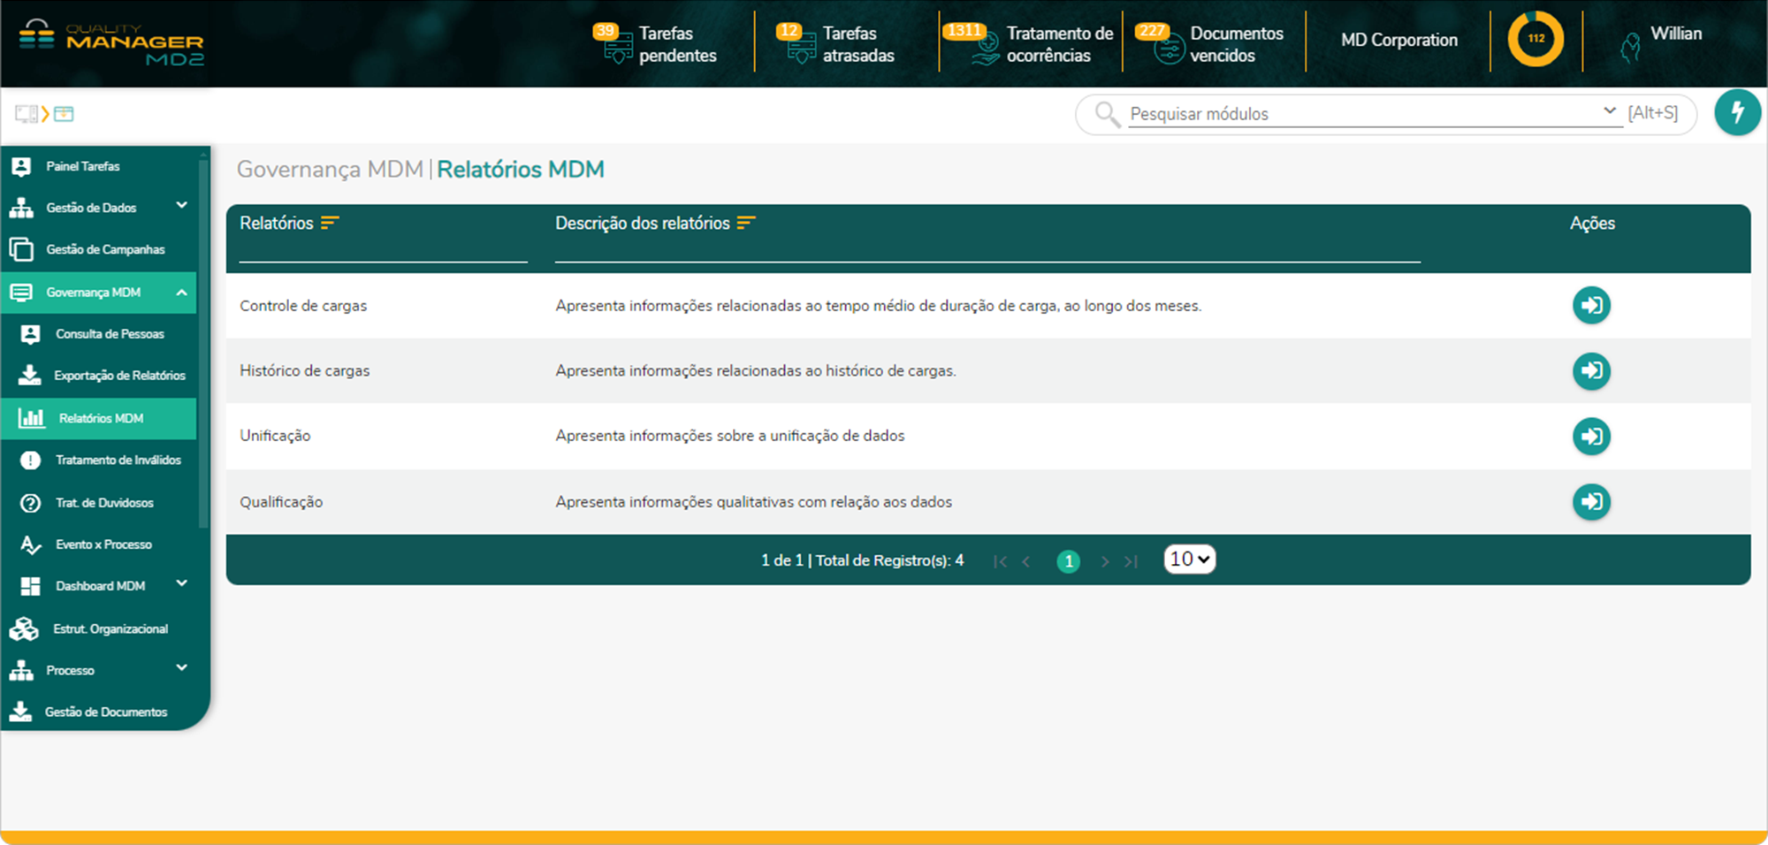Click the lightning bolt quick action button
Viewport: 1768px width, 845px height.
coord(1737,113)
